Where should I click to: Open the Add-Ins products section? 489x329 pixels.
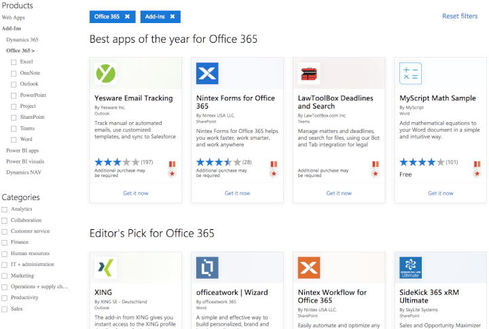pyautogui.click(x=11, y=28)
